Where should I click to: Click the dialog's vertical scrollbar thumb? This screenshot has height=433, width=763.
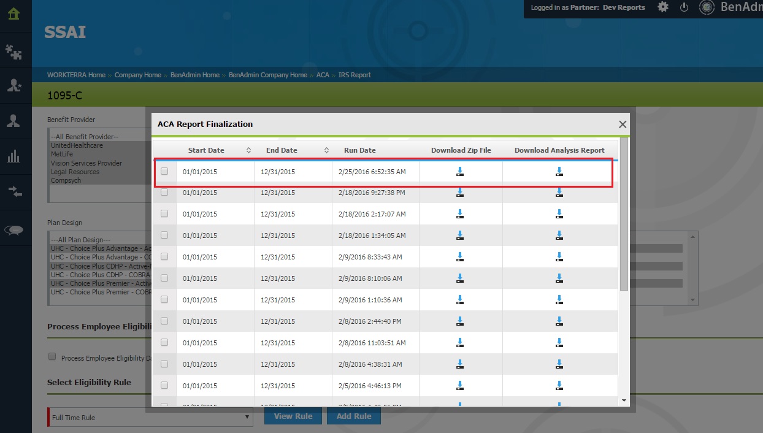coord(624,215)
